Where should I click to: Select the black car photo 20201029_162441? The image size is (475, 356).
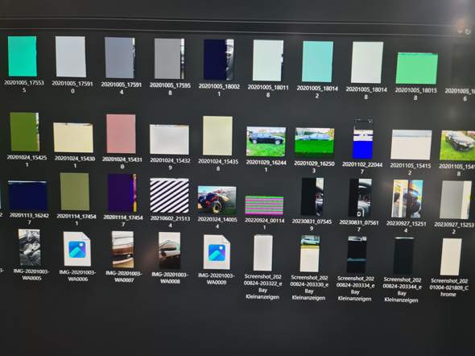[266, 142]
